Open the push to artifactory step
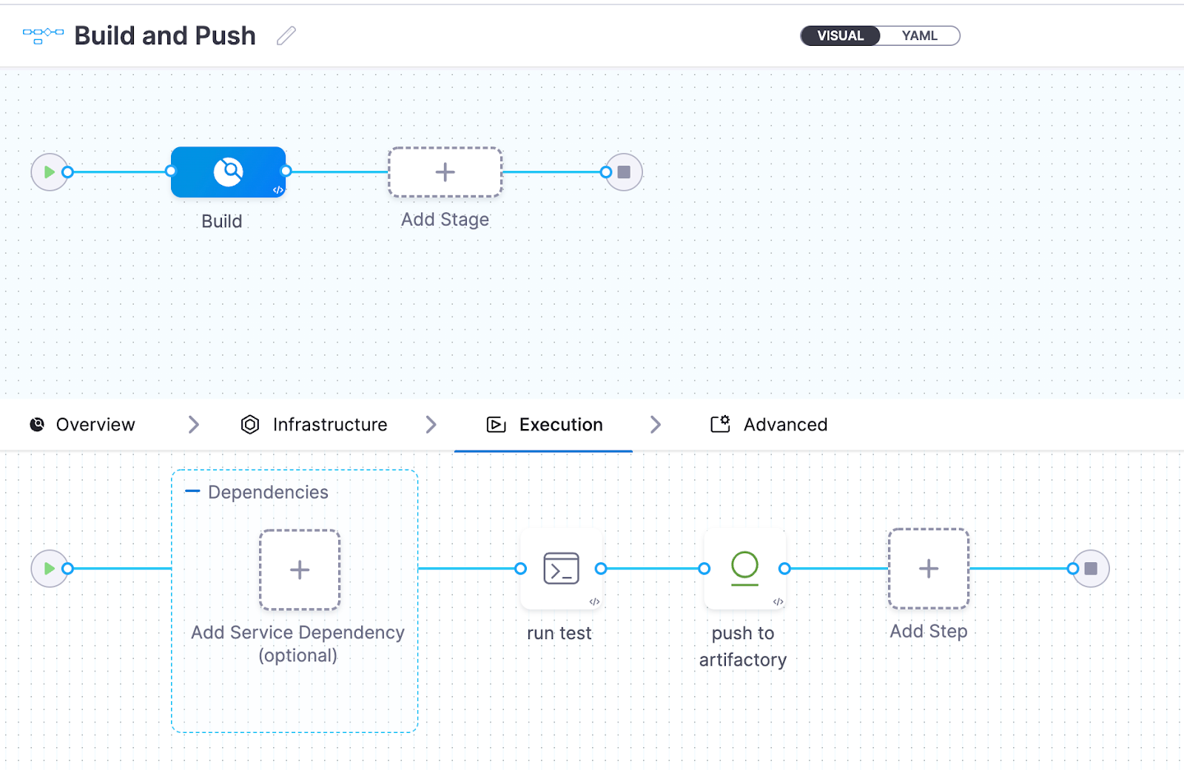This screenshot has width=1184, height=770. 744,569
